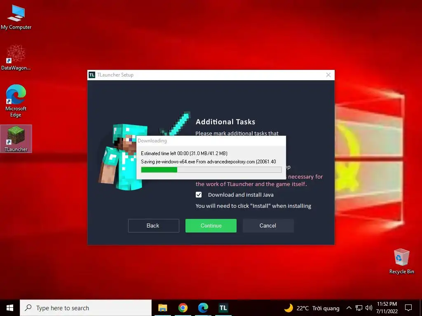The height and width of the screenshot is (316, 422).
Task: Toggle Download and install Java checkbox
Action: point(199,195)
